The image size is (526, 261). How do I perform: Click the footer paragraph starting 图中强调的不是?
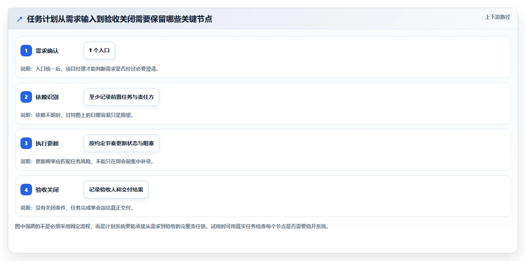pyautogui.click(x=172, y=226)
